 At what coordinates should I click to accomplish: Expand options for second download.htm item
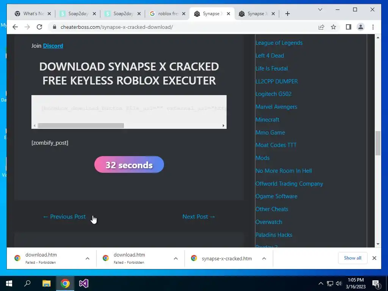pos(176,258)
